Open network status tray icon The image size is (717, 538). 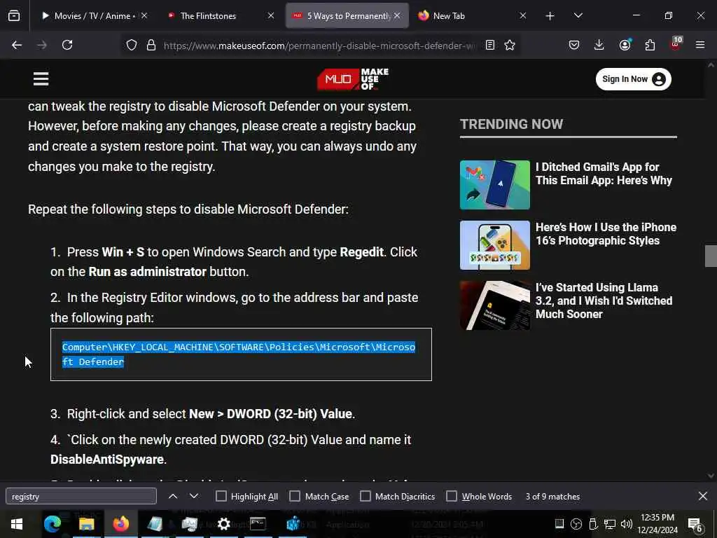(610, 524)
